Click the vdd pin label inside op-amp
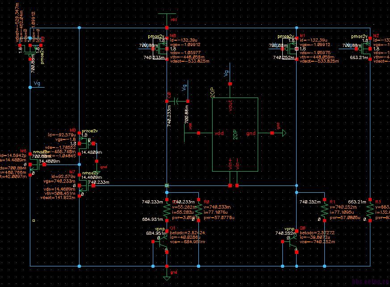Screen dimensions: 390x287 (x=219, y=133)
